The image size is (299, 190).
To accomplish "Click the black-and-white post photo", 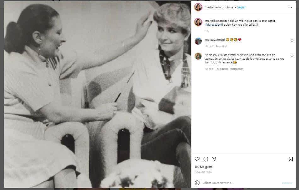I will point(98,95).
